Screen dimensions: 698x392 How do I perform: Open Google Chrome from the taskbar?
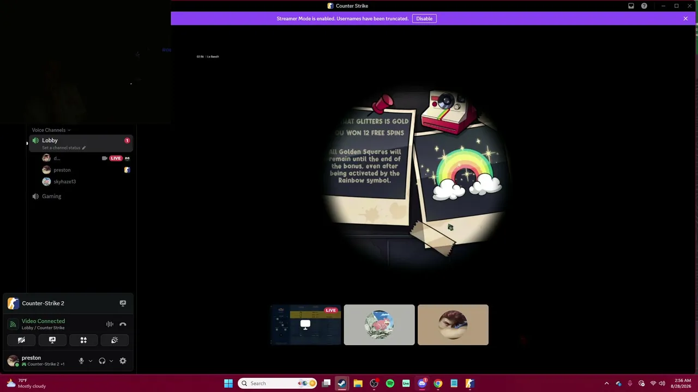pos(438,383)
